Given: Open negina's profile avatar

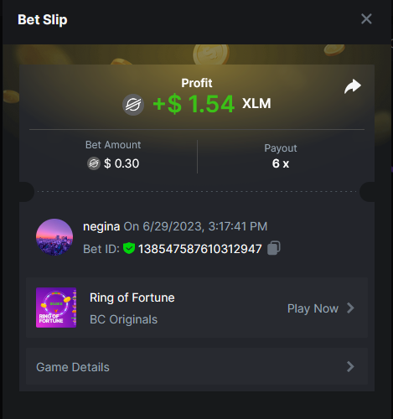Looking at the screenshot, I should pos(54,237).
